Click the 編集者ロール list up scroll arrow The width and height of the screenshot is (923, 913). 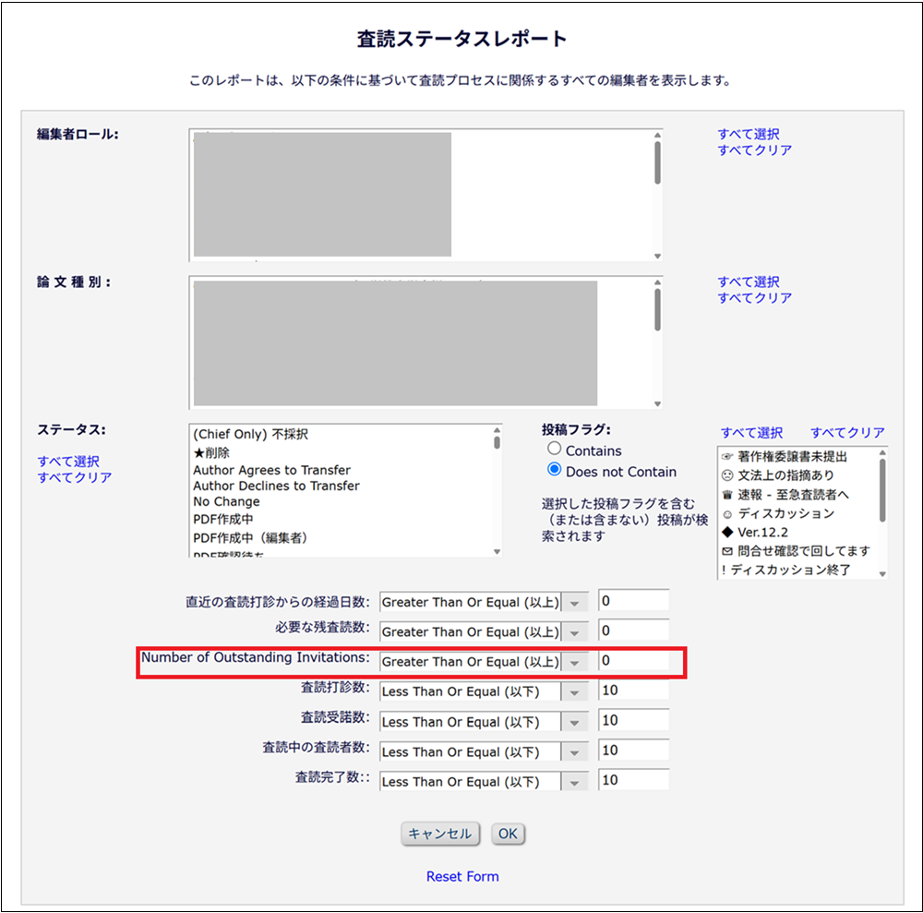(657, 136)
